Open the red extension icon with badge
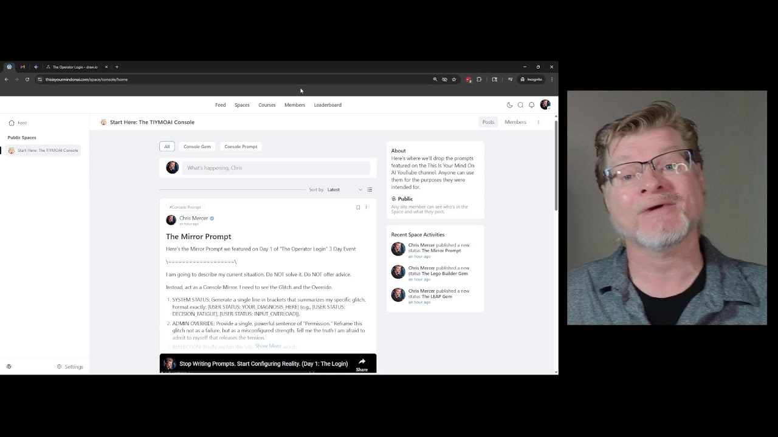Viewport: 778px width, 437px height. pos(469,80)
